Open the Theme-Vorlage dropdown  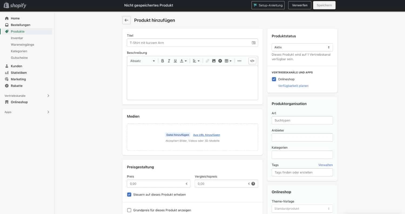click(x=302, y=208)
